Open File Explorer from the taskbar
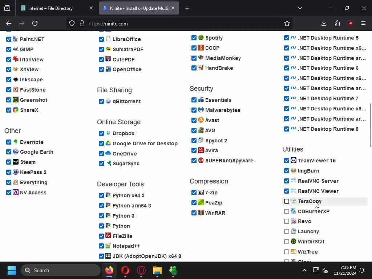The height and width of the screenshot is (279, 372). tap(157, 270)
